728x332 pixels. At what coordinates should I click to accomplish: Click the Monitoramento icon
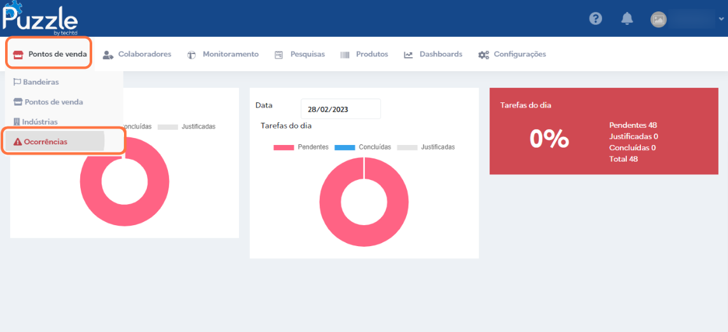point(191,55)
